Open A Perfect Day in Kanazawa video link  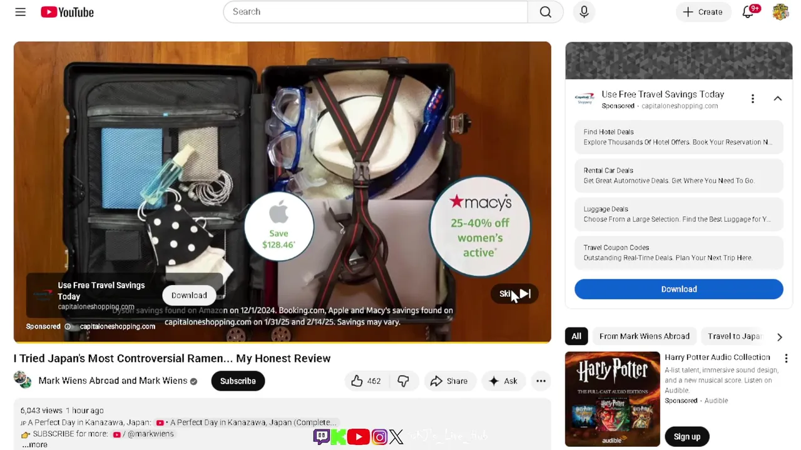click(x=247, y=422)
